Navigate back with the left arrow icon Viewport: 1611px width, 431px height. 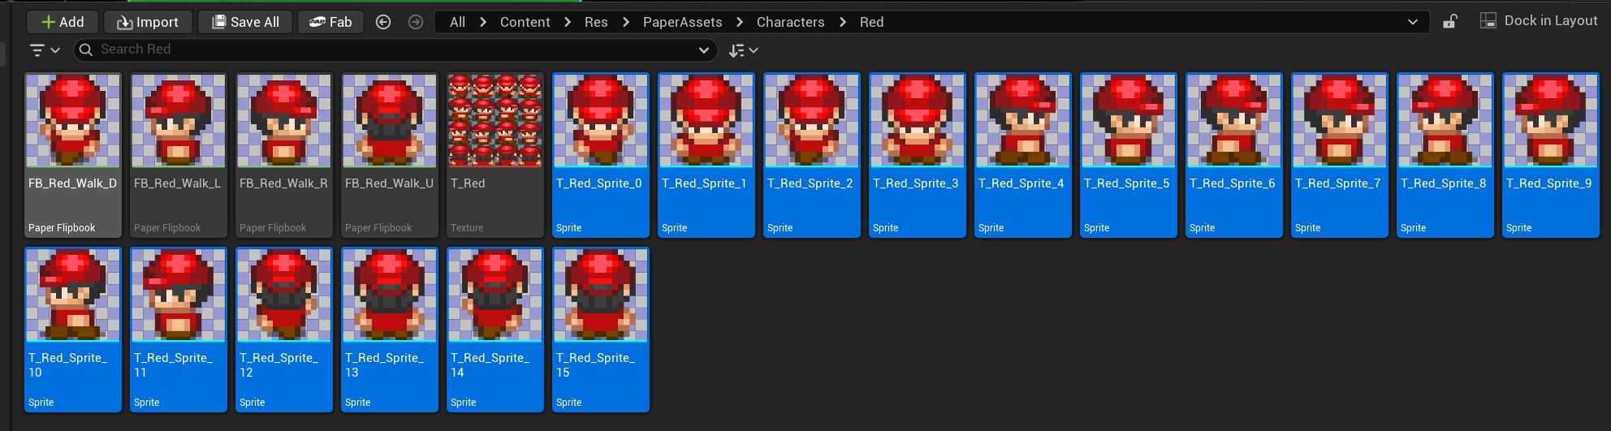click(383, 22)
